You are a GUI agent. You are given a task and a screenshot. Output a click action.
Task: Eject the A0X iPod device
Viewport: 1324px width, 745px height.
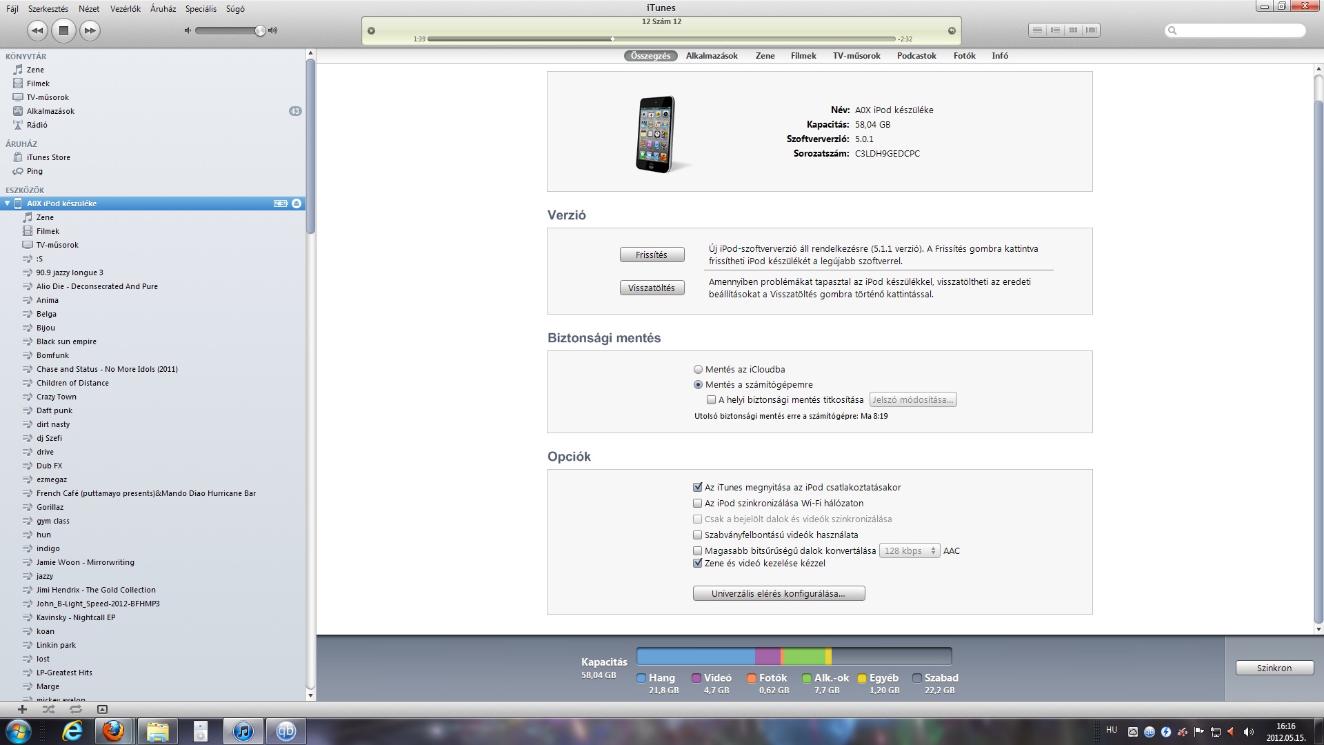coord(297,203)
